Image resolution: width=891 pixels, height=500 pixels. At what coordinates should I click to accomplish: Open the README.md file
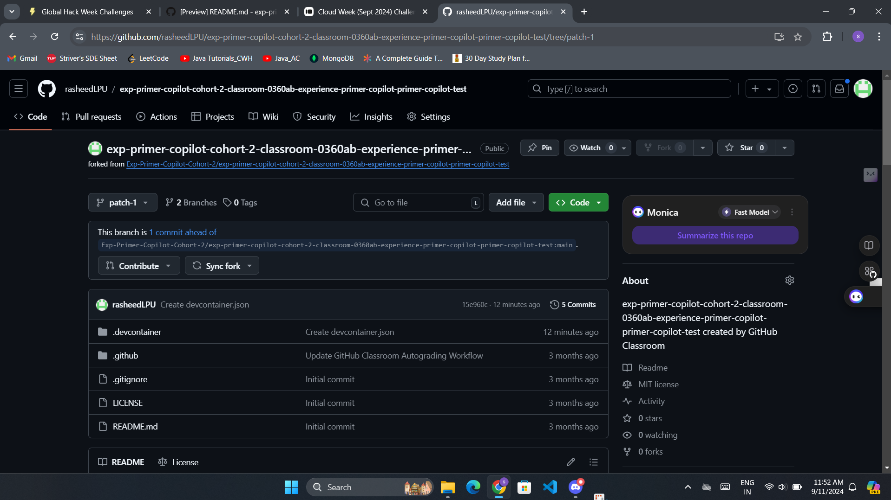coord(135,426)
